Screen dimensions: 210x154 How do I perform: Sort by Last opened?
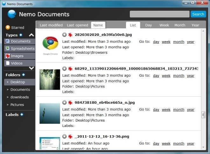(77, 25)
